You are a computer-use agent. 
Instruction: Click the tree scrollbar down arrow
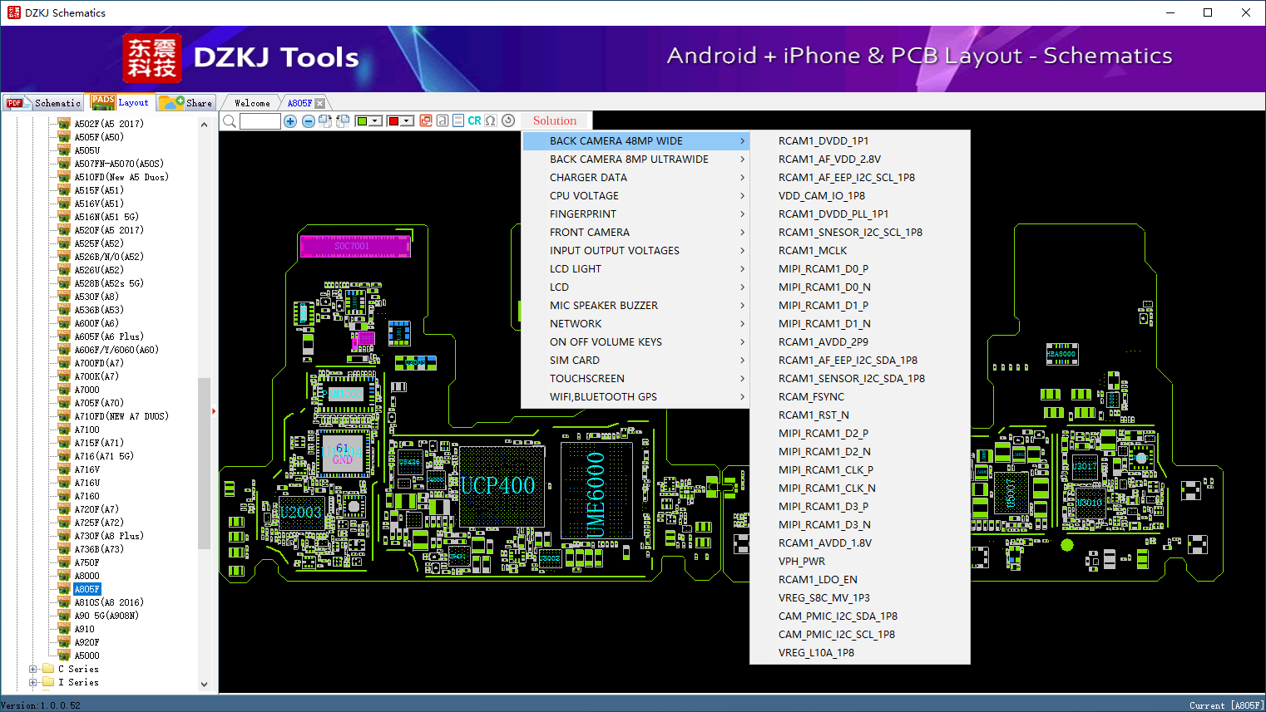[205, 685]
